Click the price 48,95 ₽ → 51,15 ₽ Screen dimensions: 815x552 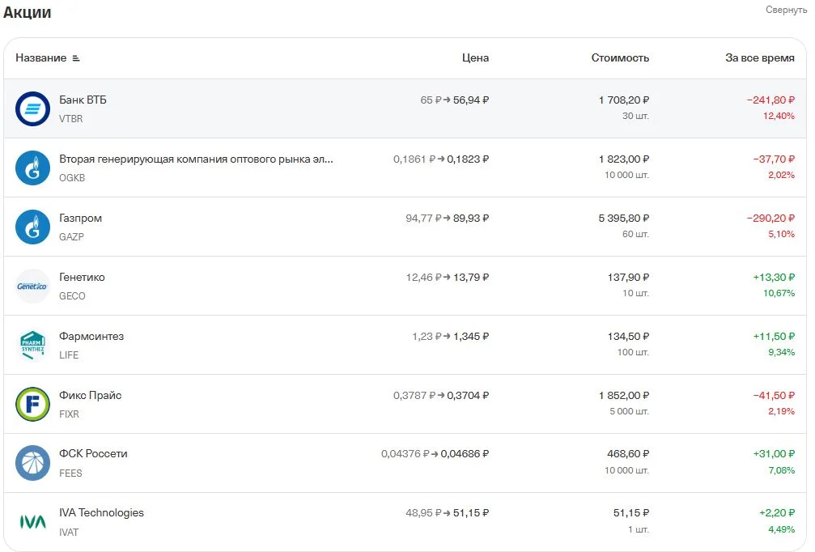coord(447,512)
